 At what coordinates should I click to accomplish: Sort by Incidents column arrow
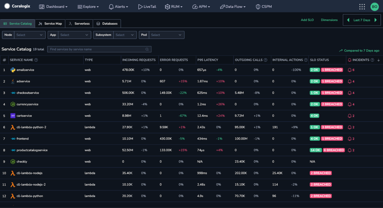click(379, 60)
